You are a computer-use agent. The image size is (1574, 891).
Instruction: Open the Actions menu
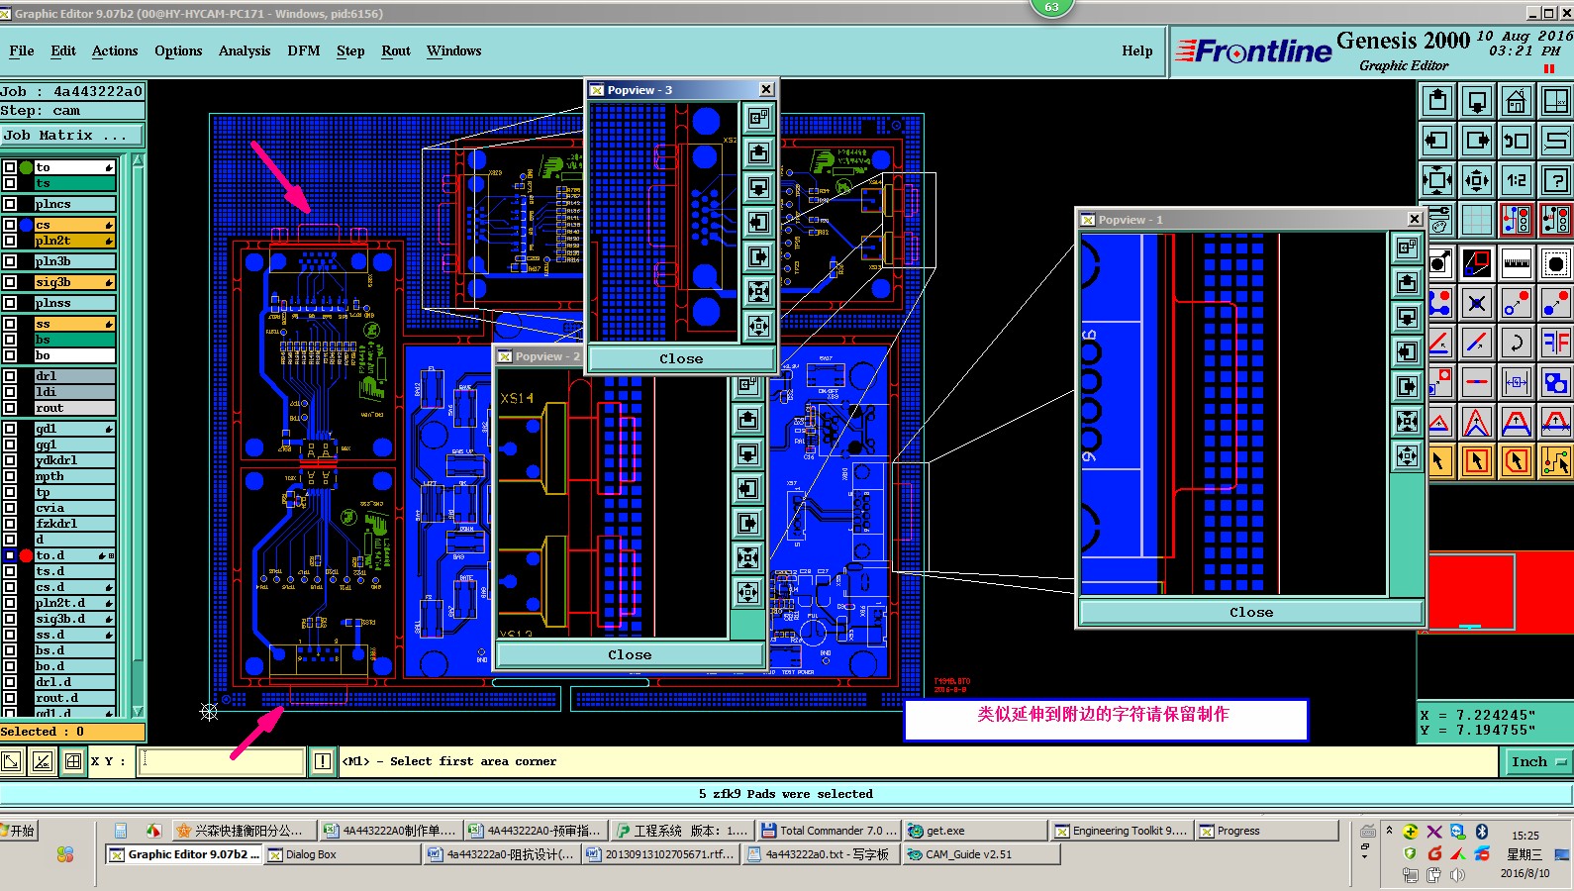(115, 51)
